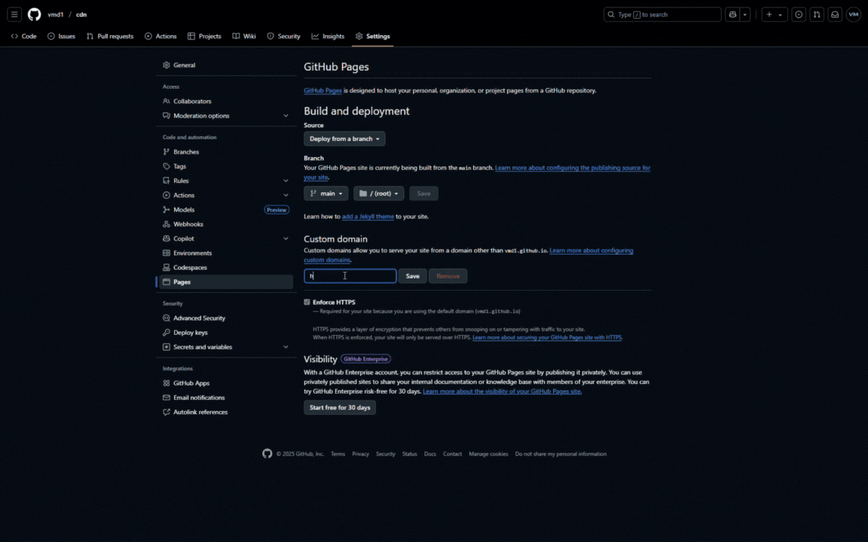The height and width of the screenshot is (542, 868).
Task: Open the plus create-new menu
Action: pyautogui.click(x=775, y=14)
